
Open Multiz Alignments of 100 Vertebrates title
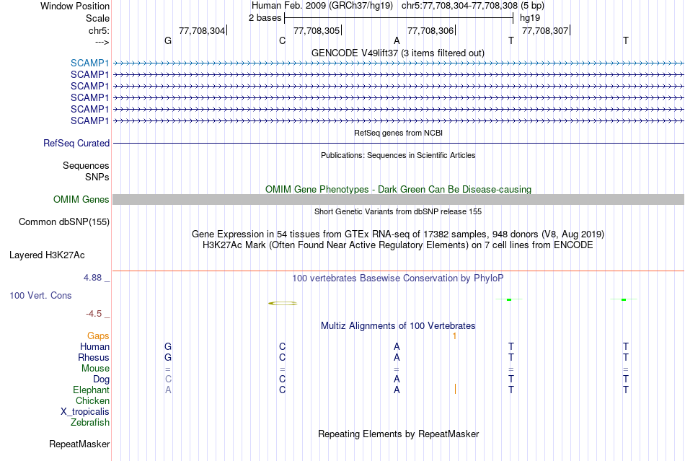(x=398, y=325)
